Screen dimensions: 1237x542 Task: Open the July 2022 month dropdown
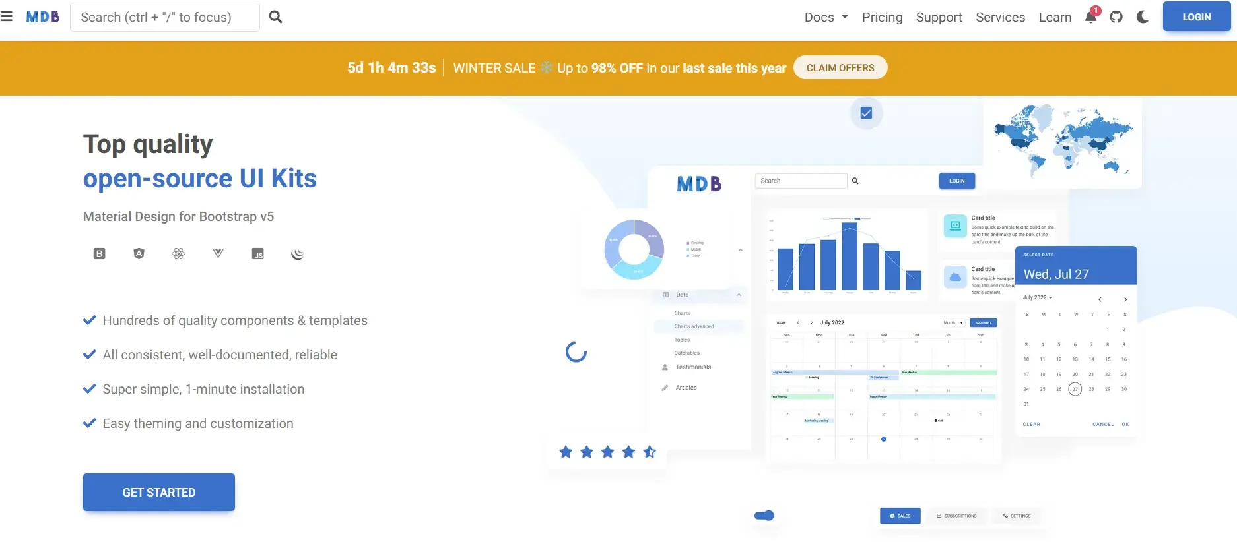pyautogui.click(x=1037, y=297)
